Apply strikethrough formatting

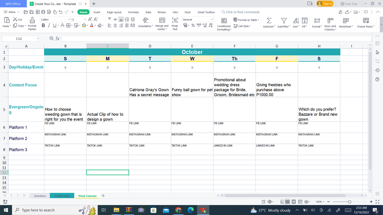pyautogui.click(x=63, y=25)
